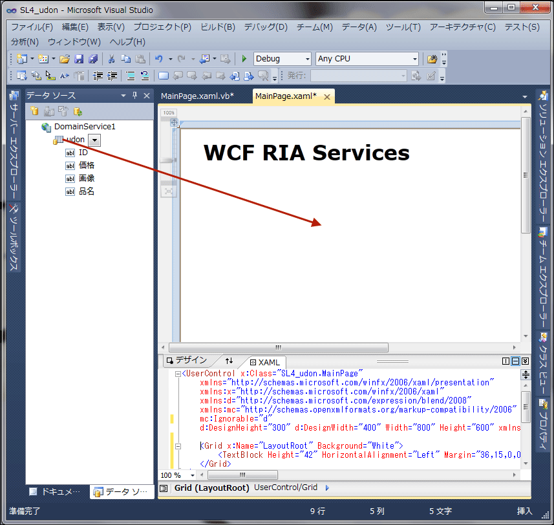This screenshot has width=554, height=525.
Task: Open the 100 % zoom dropdown in the XAML editor
Action: [193, 475]
